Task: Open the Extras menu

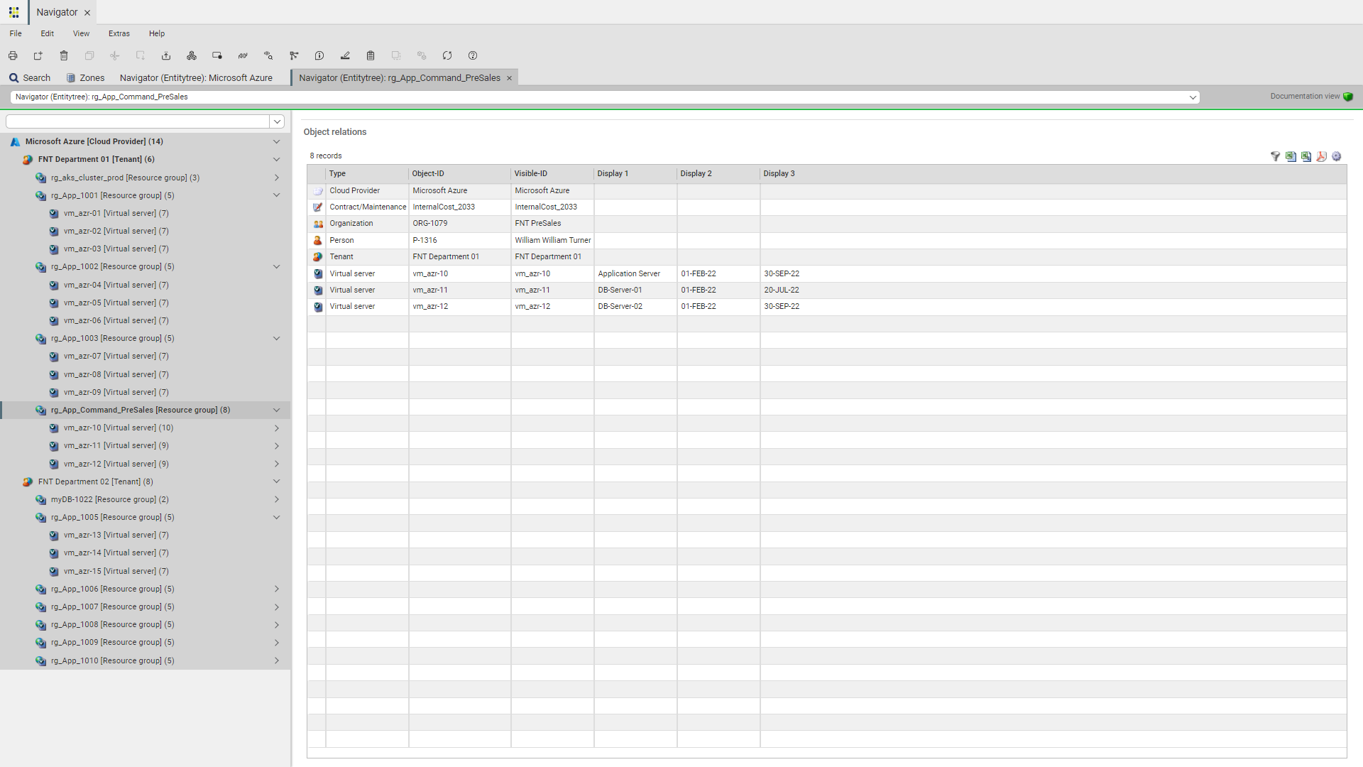Action: 119,33
